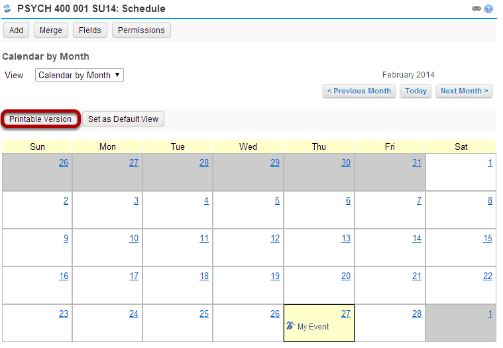Viewport: 503px width, 348px height.
Task: Open the Merge option
Action: coord(50,30)
